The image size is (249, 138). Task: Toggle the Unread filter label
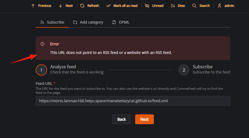[x=158, y=6]
